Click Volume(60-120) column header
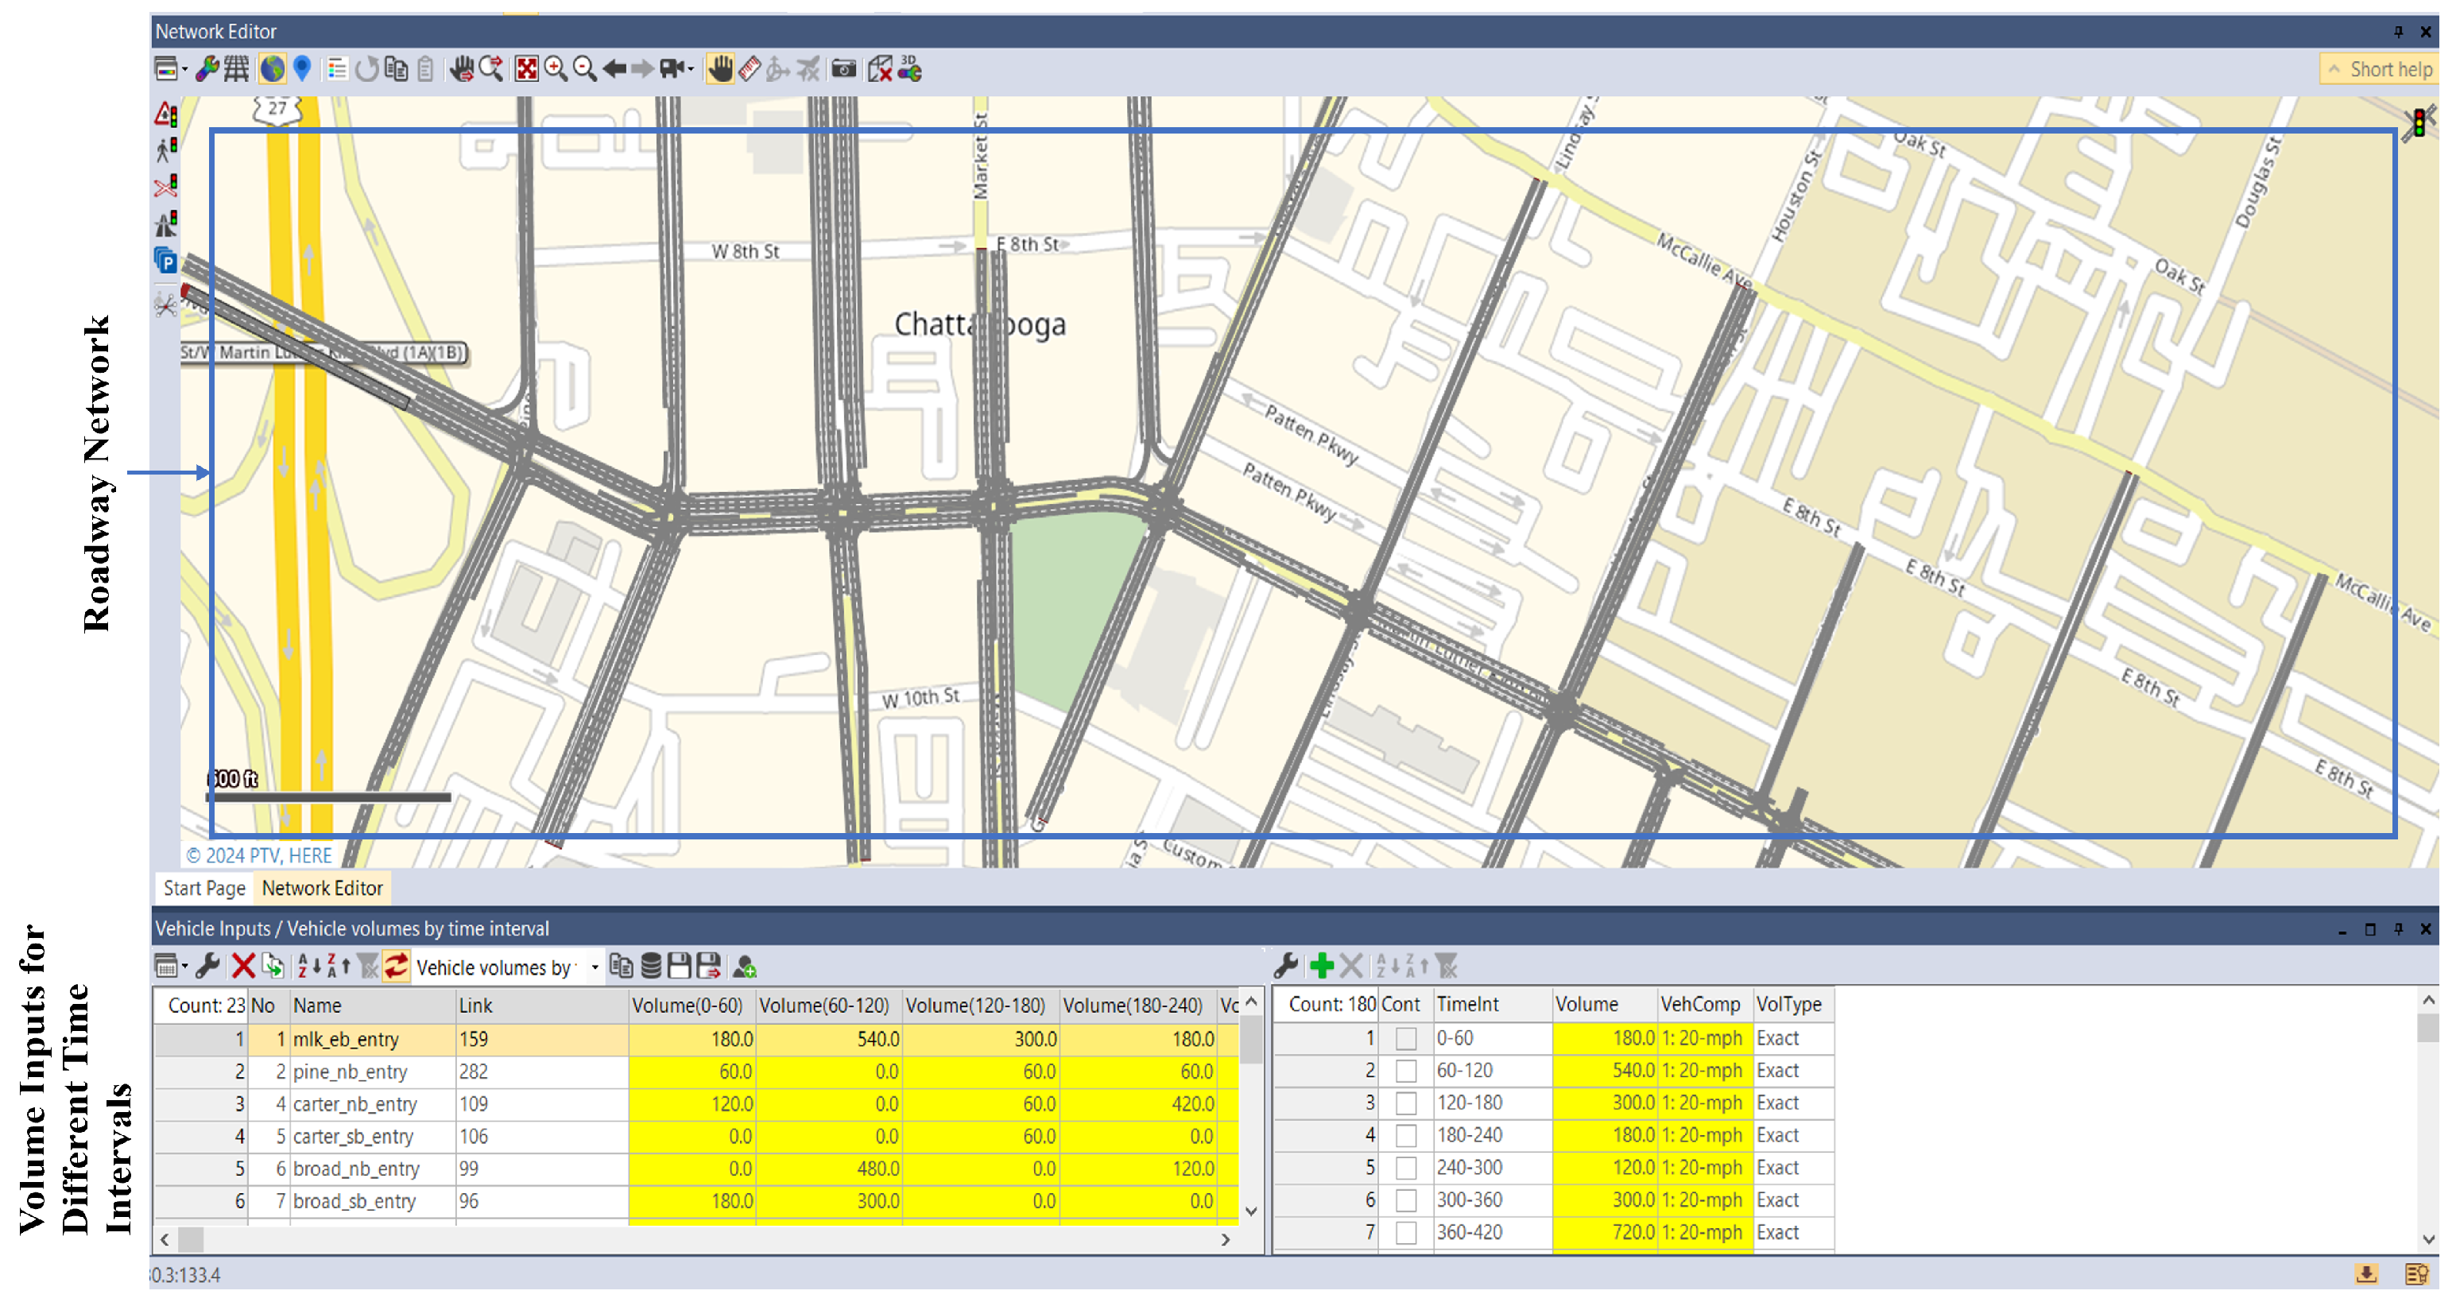Screen dimensions: 2460x1310 823,1006
